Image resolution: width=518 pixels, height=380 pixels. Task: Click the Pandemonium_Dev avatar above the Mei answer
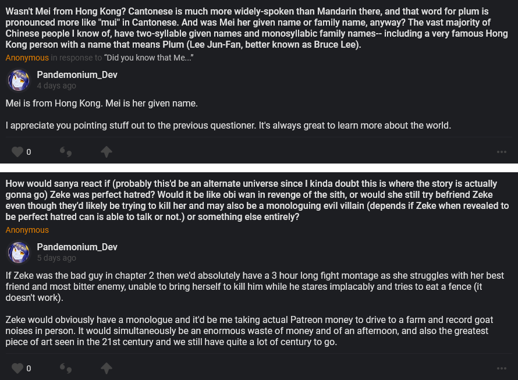19,80
